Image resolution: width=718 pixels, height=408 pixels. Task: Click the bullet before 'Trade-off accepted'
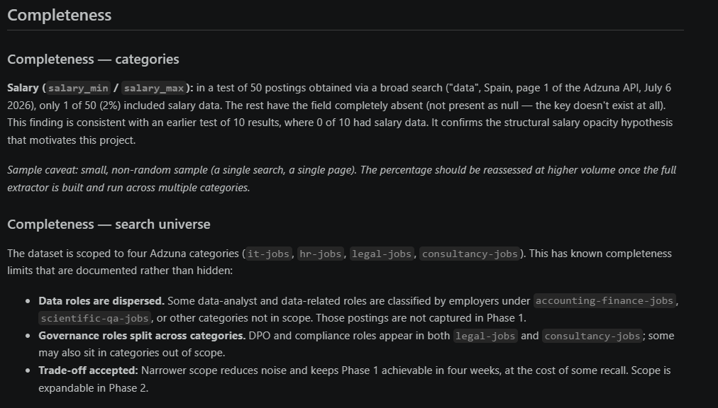tap(28, 370)
